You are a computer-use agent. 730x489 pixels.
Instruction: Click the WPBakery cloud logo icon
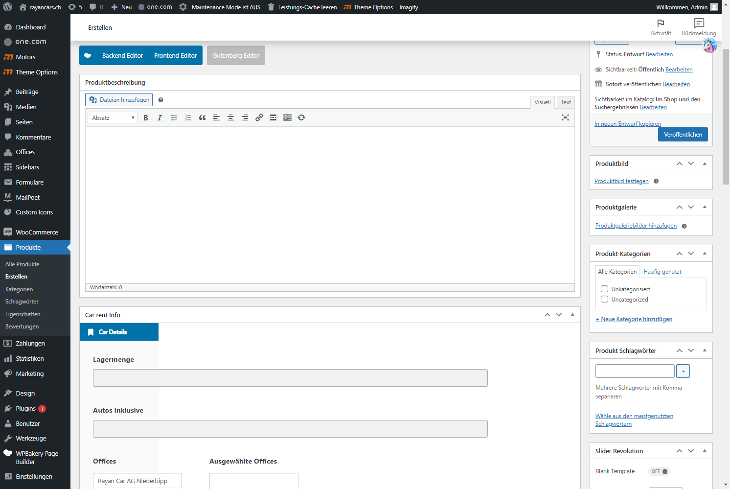(x=88, y=55)
